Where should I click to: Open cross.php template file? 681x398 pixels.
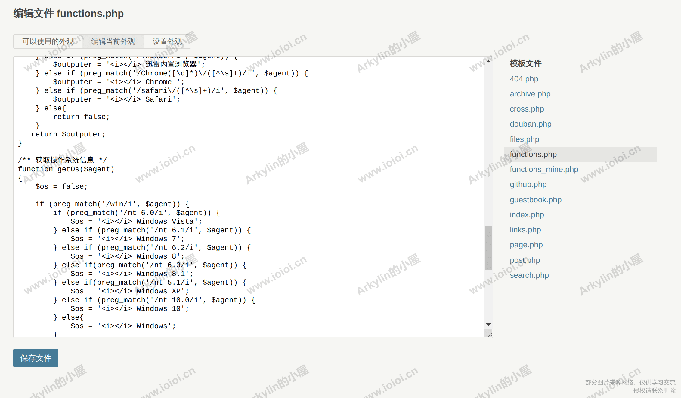pos(527,109)
